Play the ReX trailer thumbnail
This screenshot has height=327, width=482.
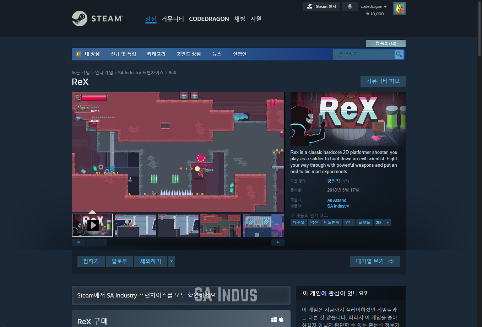[x=92, y=225]
